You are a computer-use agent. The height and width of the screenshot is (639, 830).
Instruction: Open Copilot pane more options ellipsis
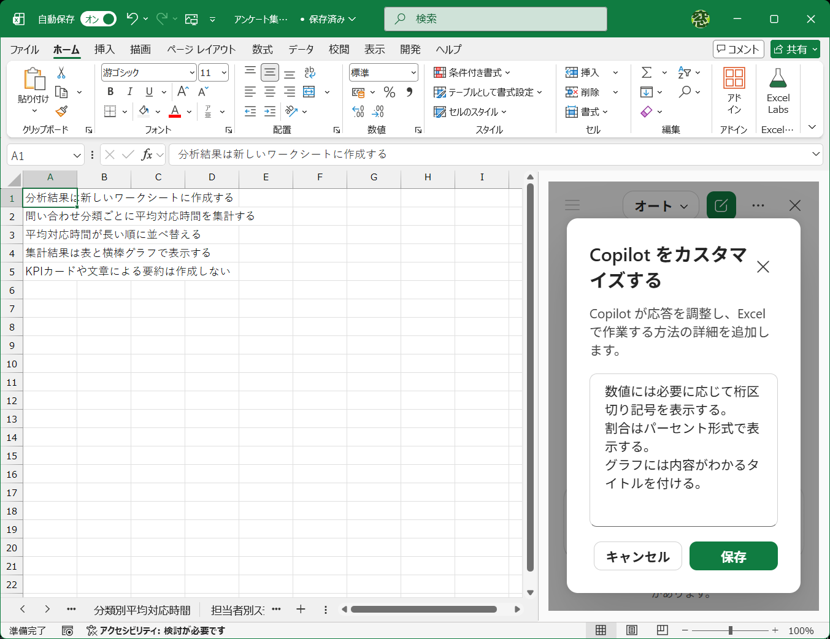(758, 205)
